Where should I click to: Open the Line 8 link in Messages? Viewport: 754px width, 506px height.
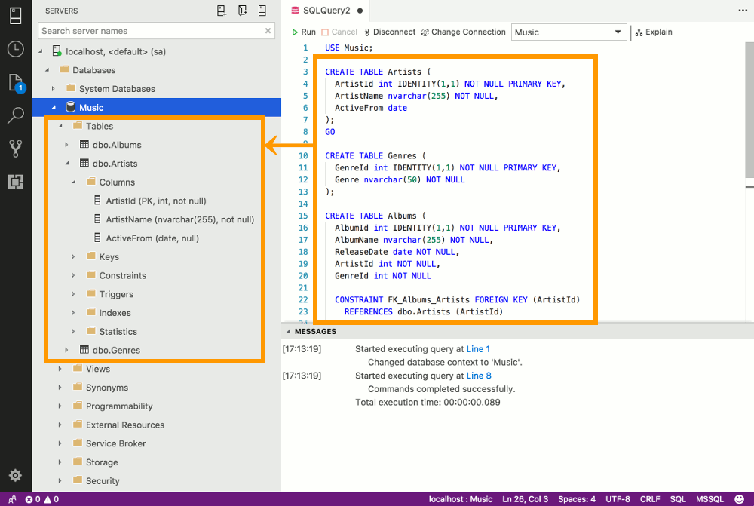[479, 375]
